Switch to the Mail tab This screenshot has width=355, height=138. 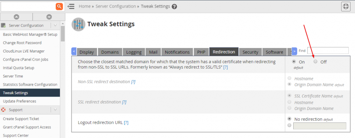(x=153, y=52)
